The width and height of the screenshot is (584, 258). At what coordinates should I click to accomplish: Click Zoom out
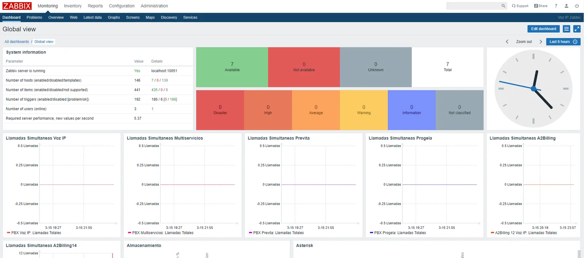click(524, 42)
